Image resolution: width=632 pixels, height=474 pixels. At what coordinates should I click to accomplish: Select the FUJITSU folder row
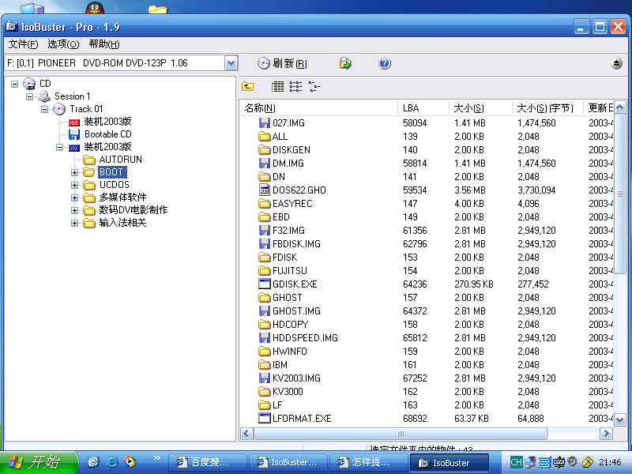427,270
